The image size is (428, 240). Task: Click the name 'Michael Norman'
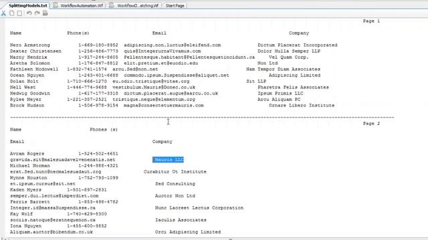coord(30,166)
